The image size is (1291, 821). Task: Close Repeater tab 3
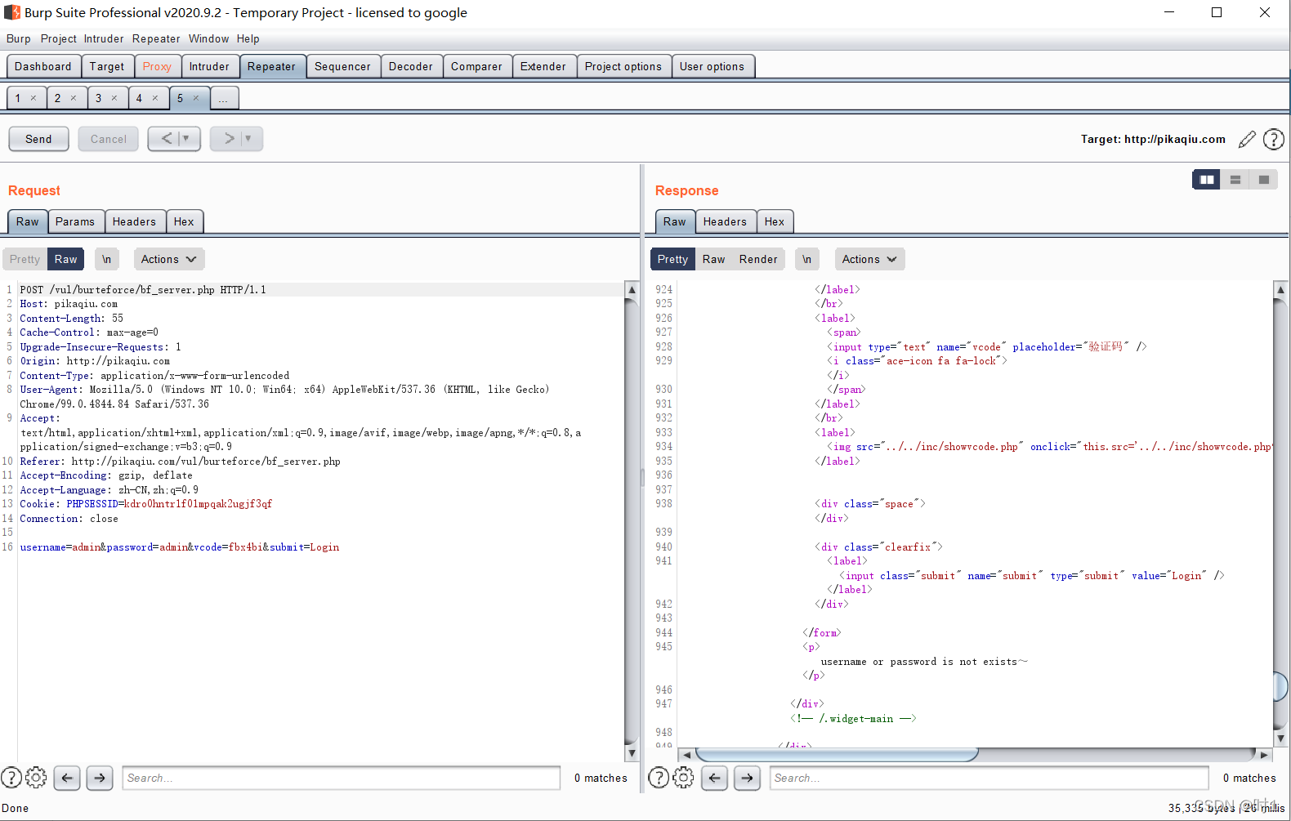pyautogui.click(x=114, y=98)
